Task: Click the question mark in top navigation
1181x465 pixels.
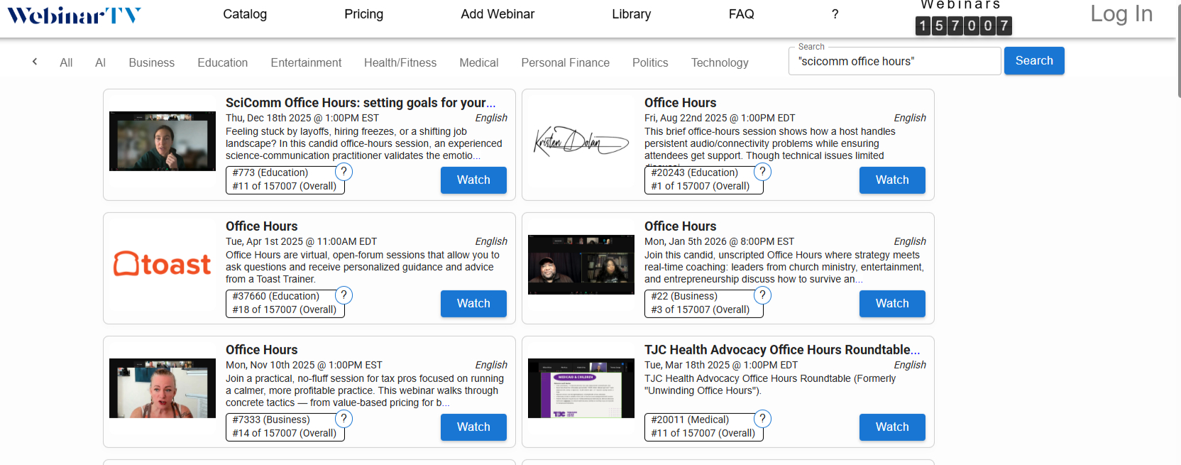Action: (x=835, y=14)
